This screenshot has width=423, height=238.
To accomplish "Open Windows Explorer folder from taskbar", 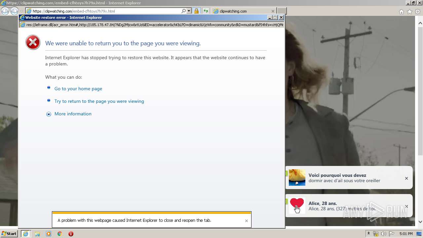I will (37, 234).
